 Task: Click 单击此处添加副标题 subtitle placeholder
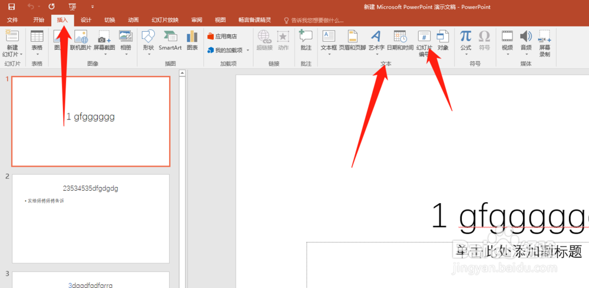pyautogui.click(x=519, y=251)
